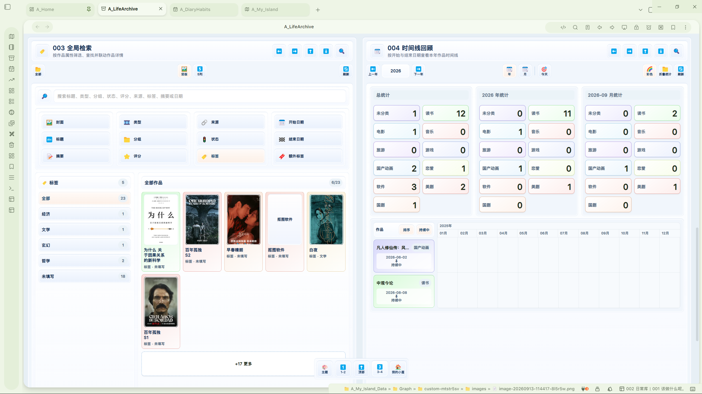The height and width of the screenshot is (394, 702).
Task: Click the right-side vertical scrollbar
Action: point(697,284)
